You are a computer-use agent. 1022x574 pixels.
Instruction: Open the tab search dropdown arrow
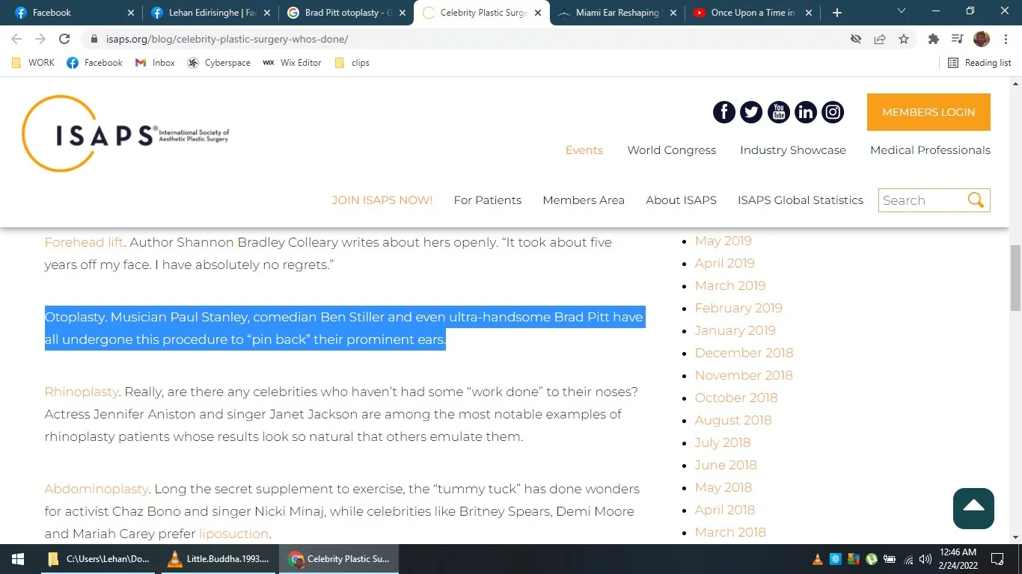coord(901,11)
